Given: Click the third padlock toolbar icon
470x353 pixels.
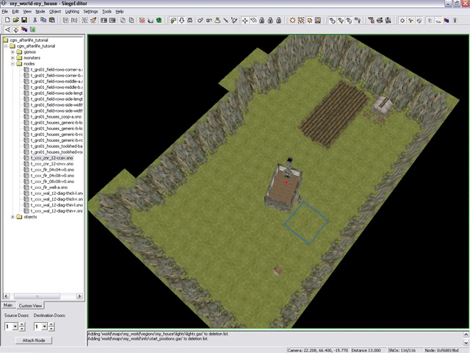Looking at the screenshot, I should pyautogui.click(x=278, y=21).
